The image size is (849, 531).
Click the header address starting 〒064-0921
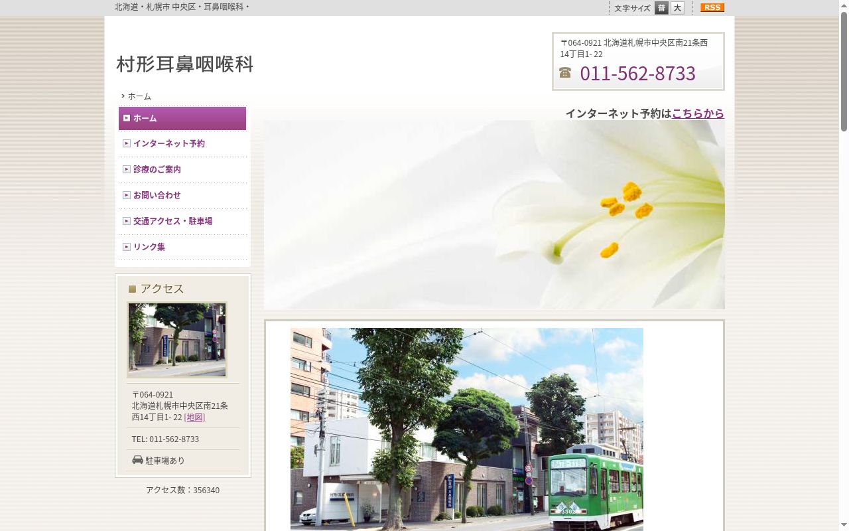click(634, 48)
